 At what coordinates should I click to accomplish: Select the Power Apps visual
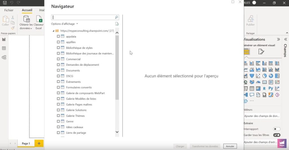277,95
